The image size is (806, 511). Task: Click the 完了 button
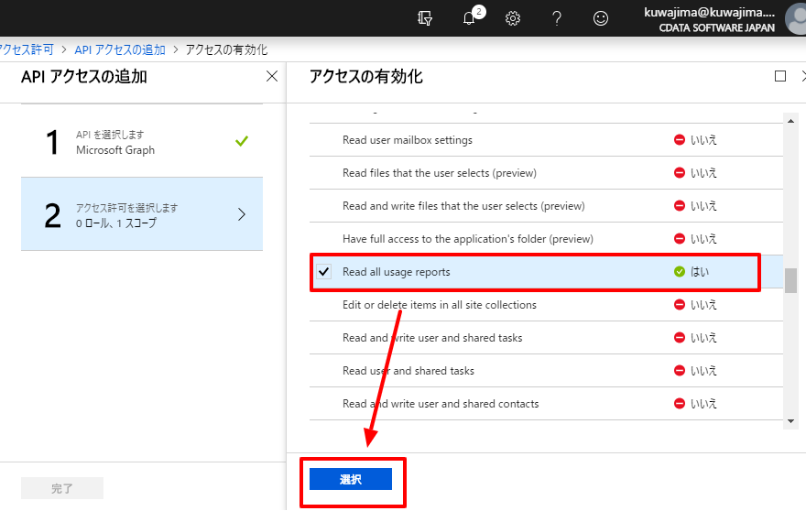click(x=62, y=488)
